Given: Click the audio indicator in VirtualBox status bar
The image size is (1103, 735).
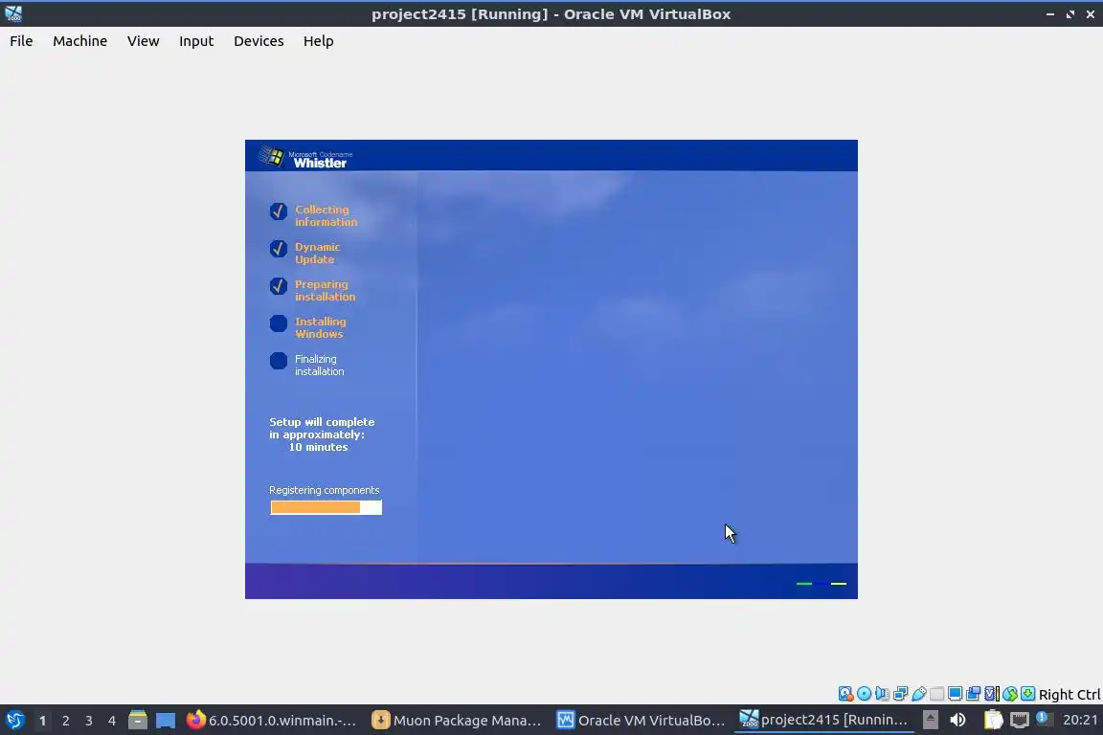Looking at the screenshot, I should click(882, 694).
